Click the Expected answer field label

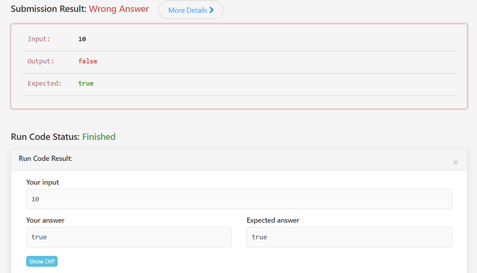point(273,220)
